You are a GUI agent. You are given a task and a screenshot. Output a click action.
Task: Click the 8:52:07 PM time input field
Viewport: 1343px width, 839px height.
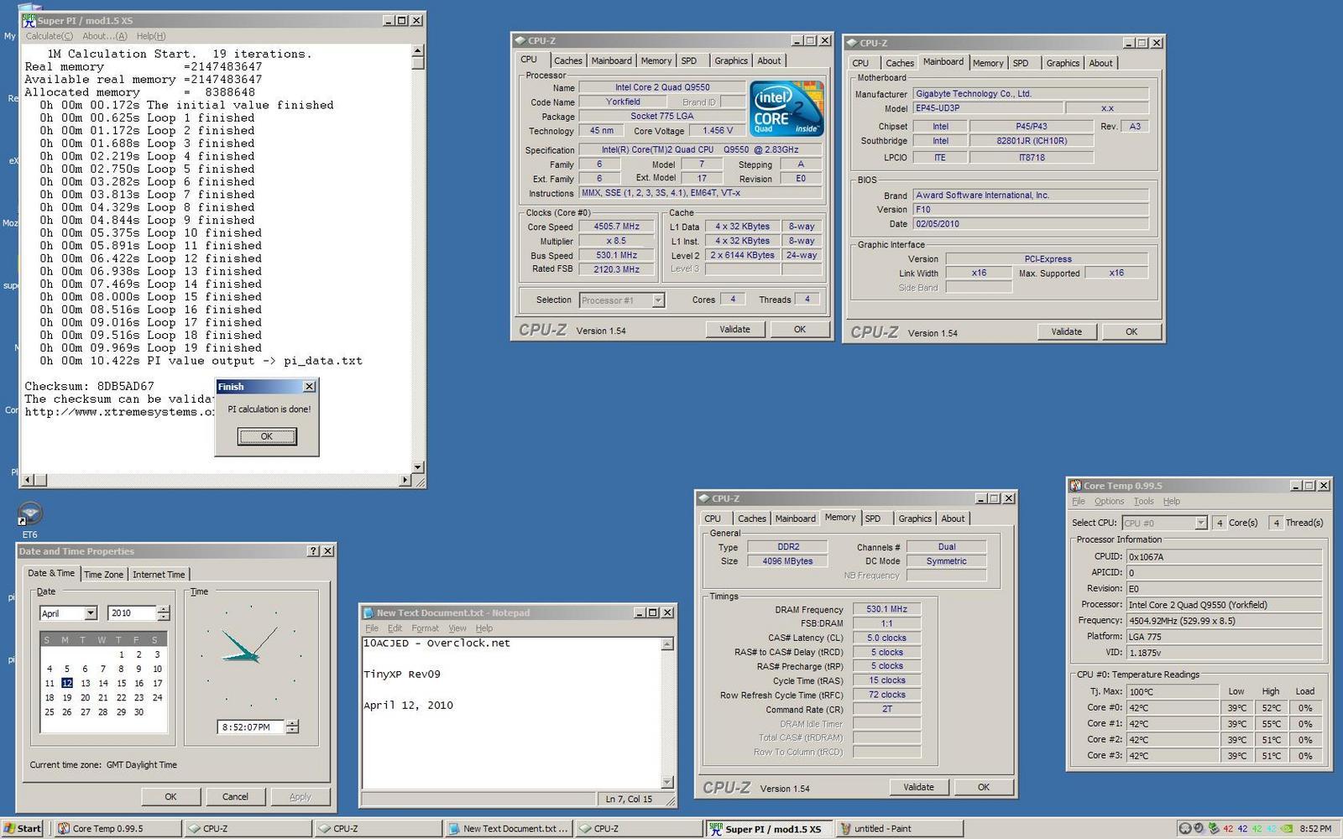pos(250,727)
